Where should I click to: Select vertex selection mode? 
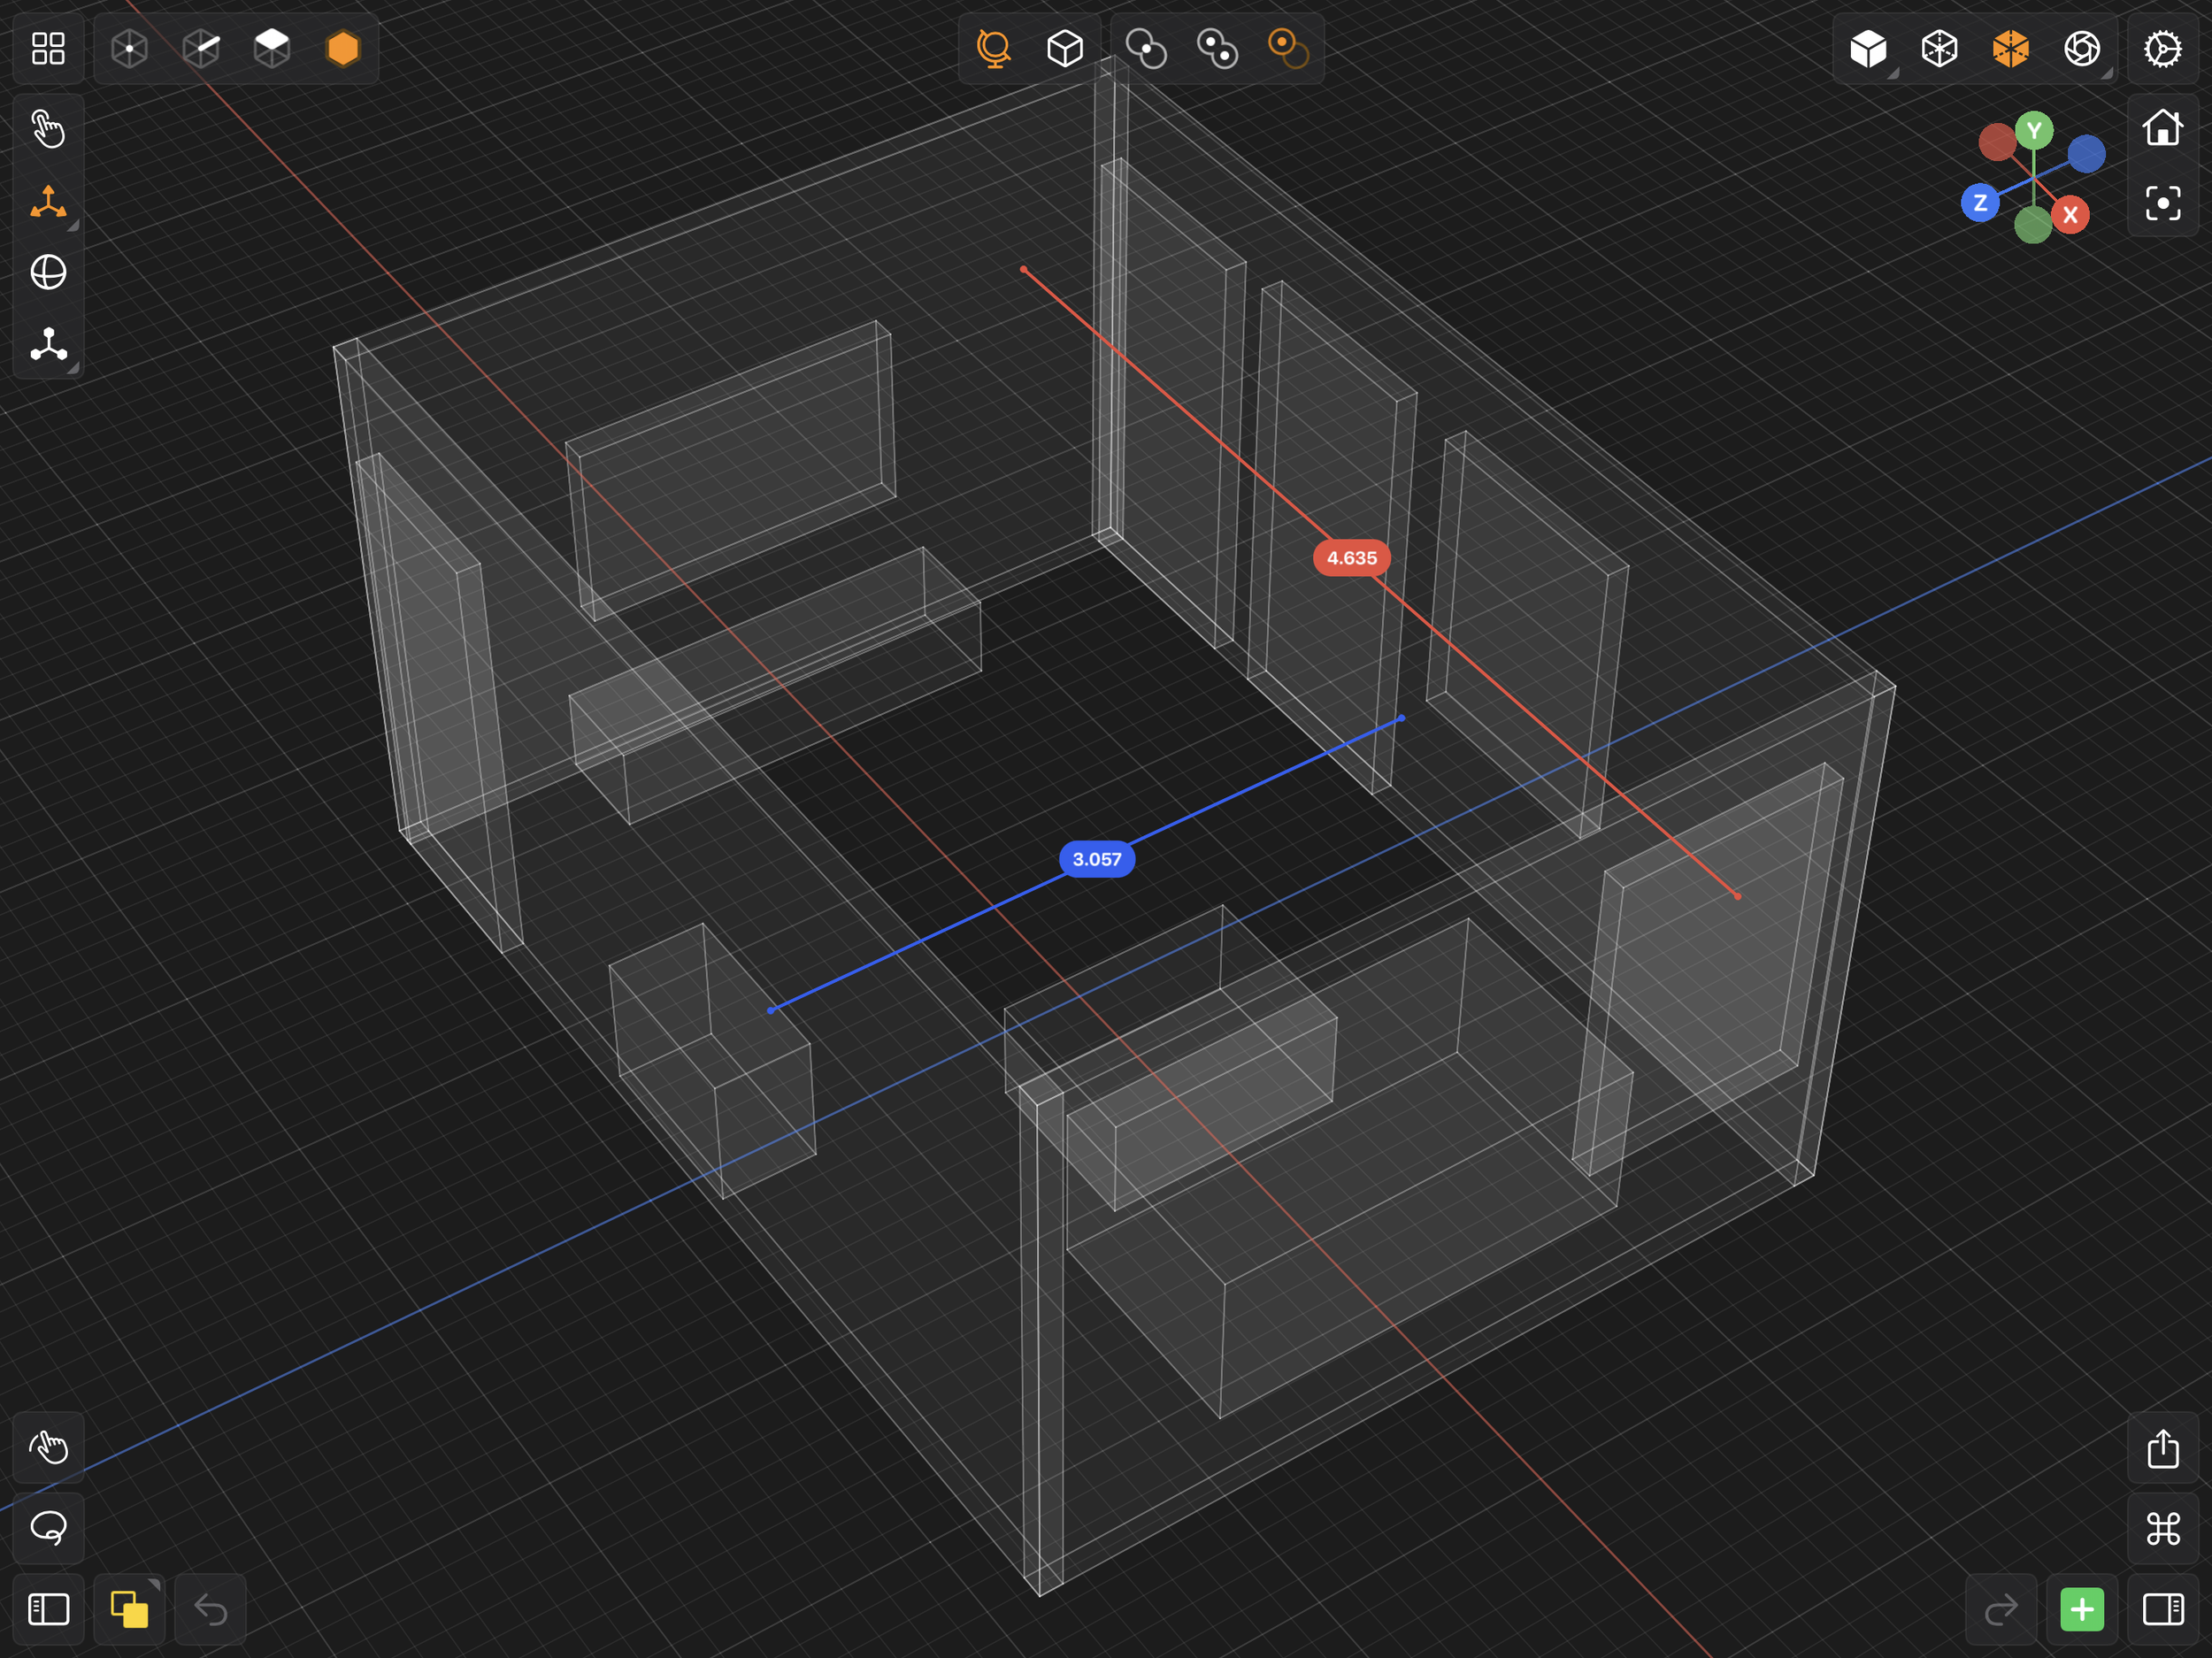click(x=130, y=48)
